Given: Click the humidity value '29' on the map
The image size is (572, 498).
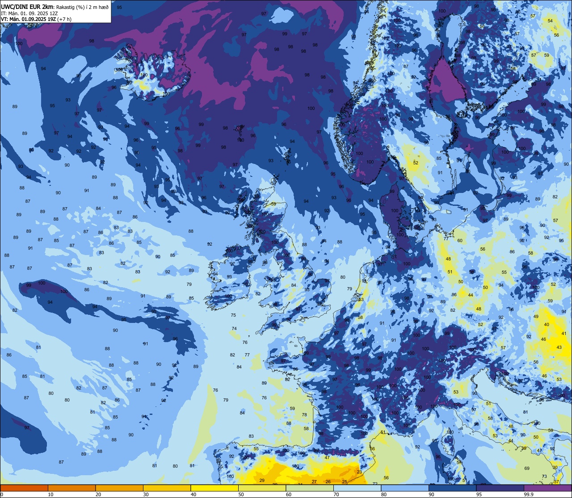Looking at the screenshot, I should [x=262, y=481].
